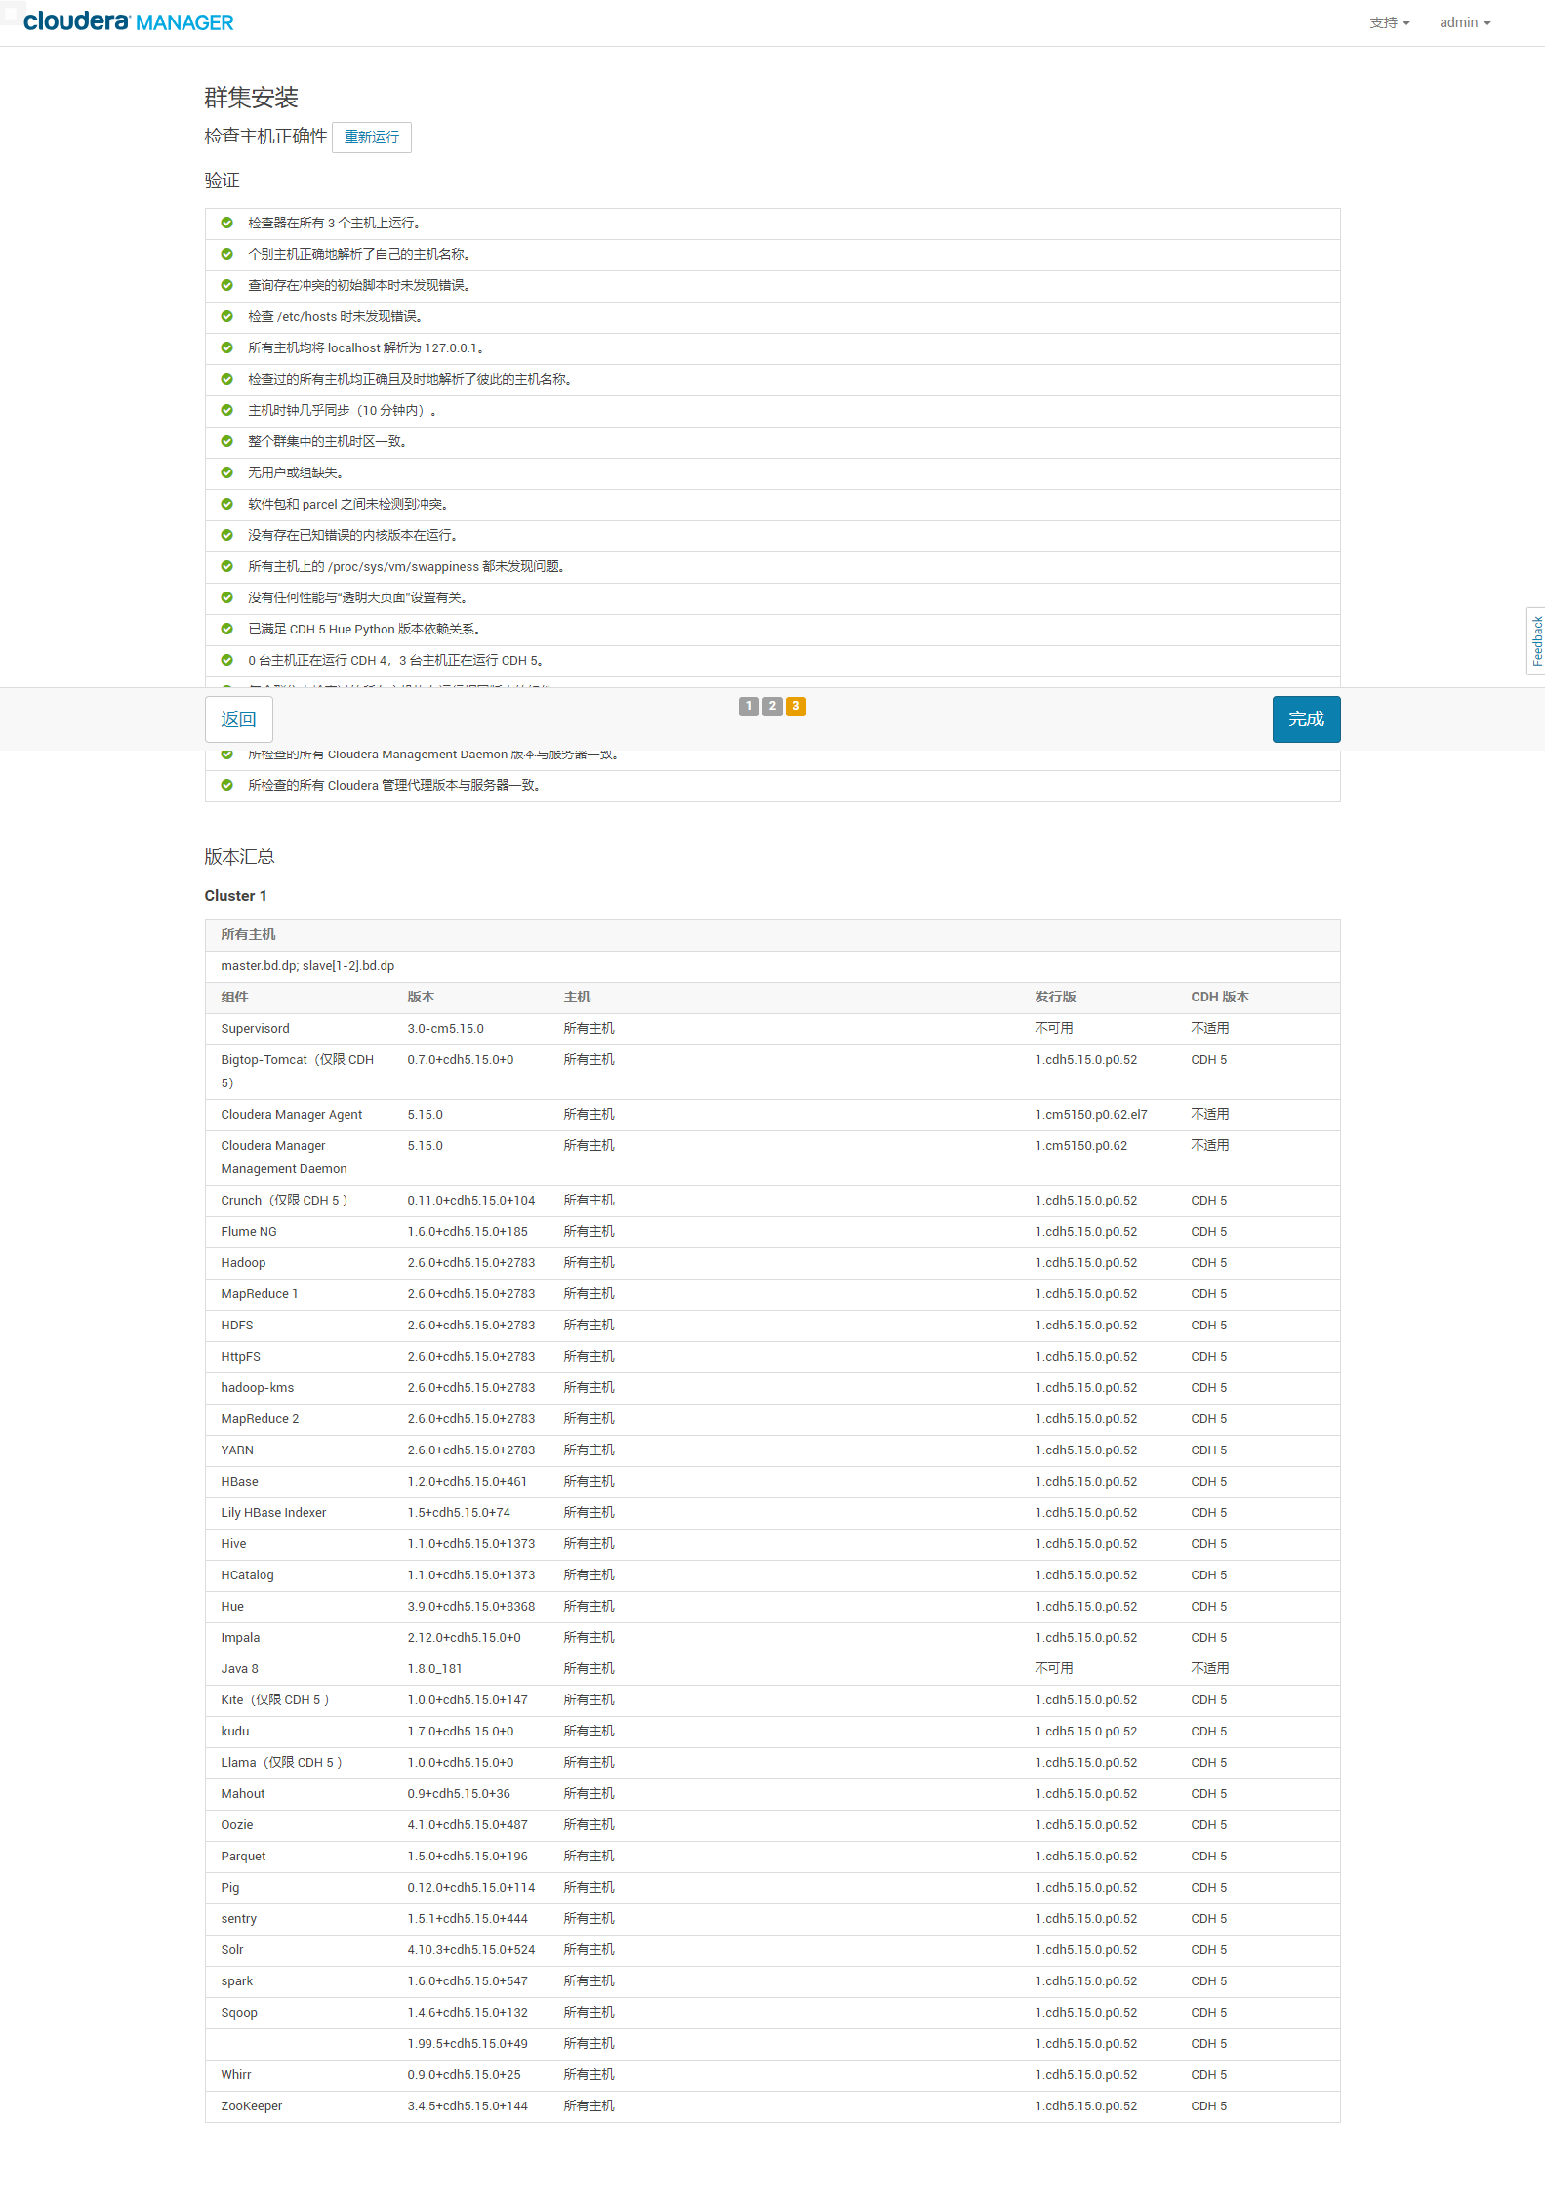Click version 3.0-cm5.15.0 cell
Screen dimensions: 1545x2205
click(x=445, y=1029)
